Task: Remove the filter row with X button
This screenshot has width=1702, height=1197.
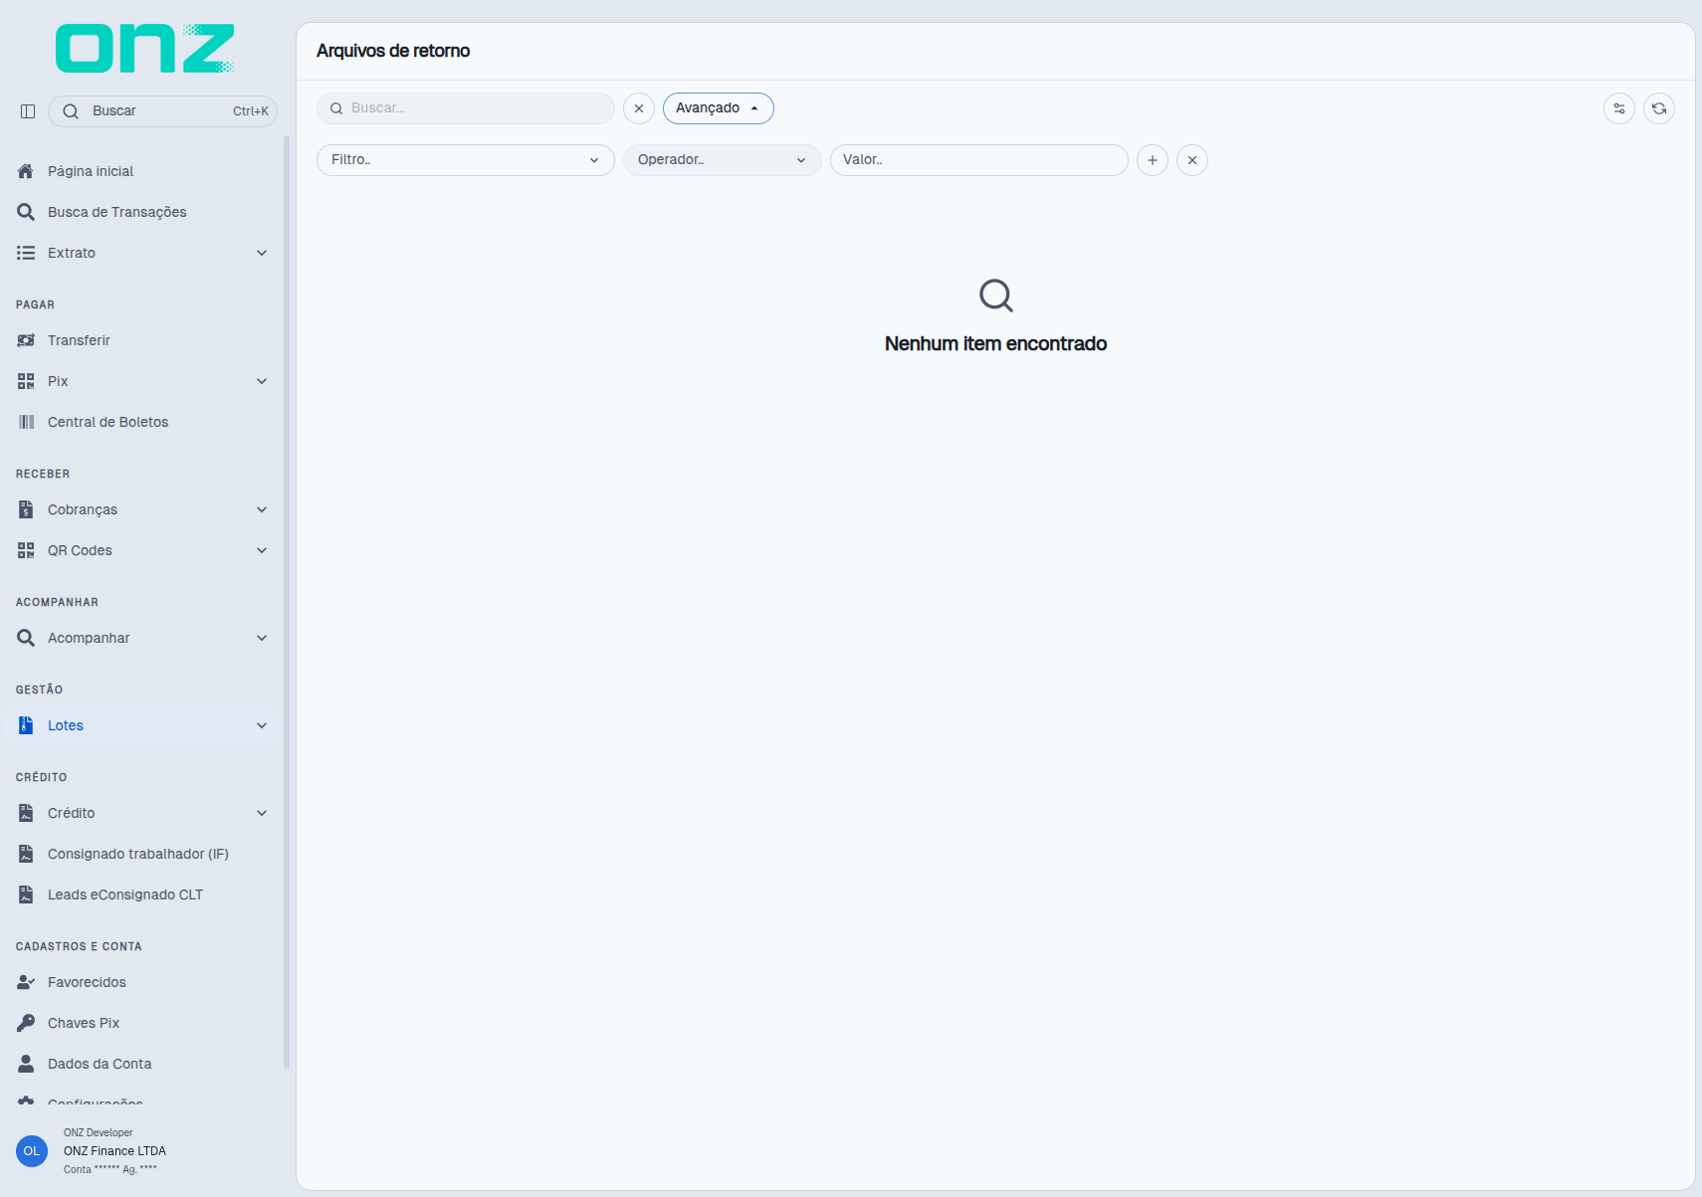Action: point(1192,160)
